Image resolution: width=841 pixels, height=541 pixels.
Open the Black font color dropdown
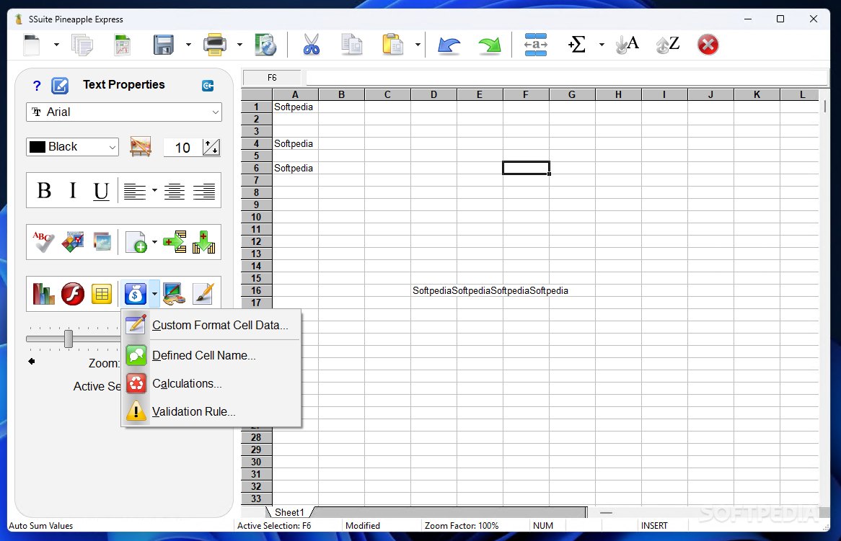click(72, 147)
